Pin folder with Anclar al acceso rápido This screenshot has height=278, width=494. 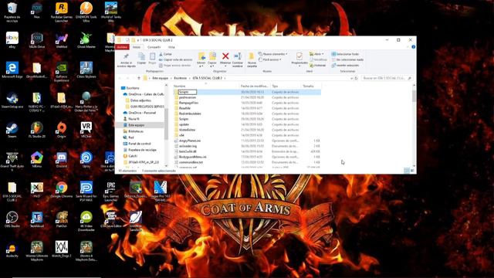pos(126,60)
